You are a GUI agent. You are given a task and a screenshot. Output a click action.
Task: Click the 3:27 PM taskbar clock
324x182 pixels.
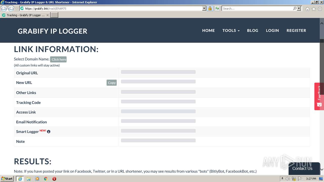[311, 179]
